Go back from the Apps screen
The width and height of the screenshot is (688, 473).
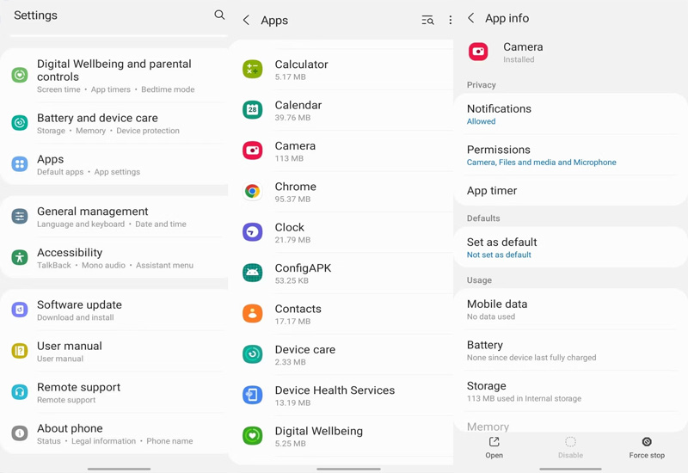pos(246,20)
